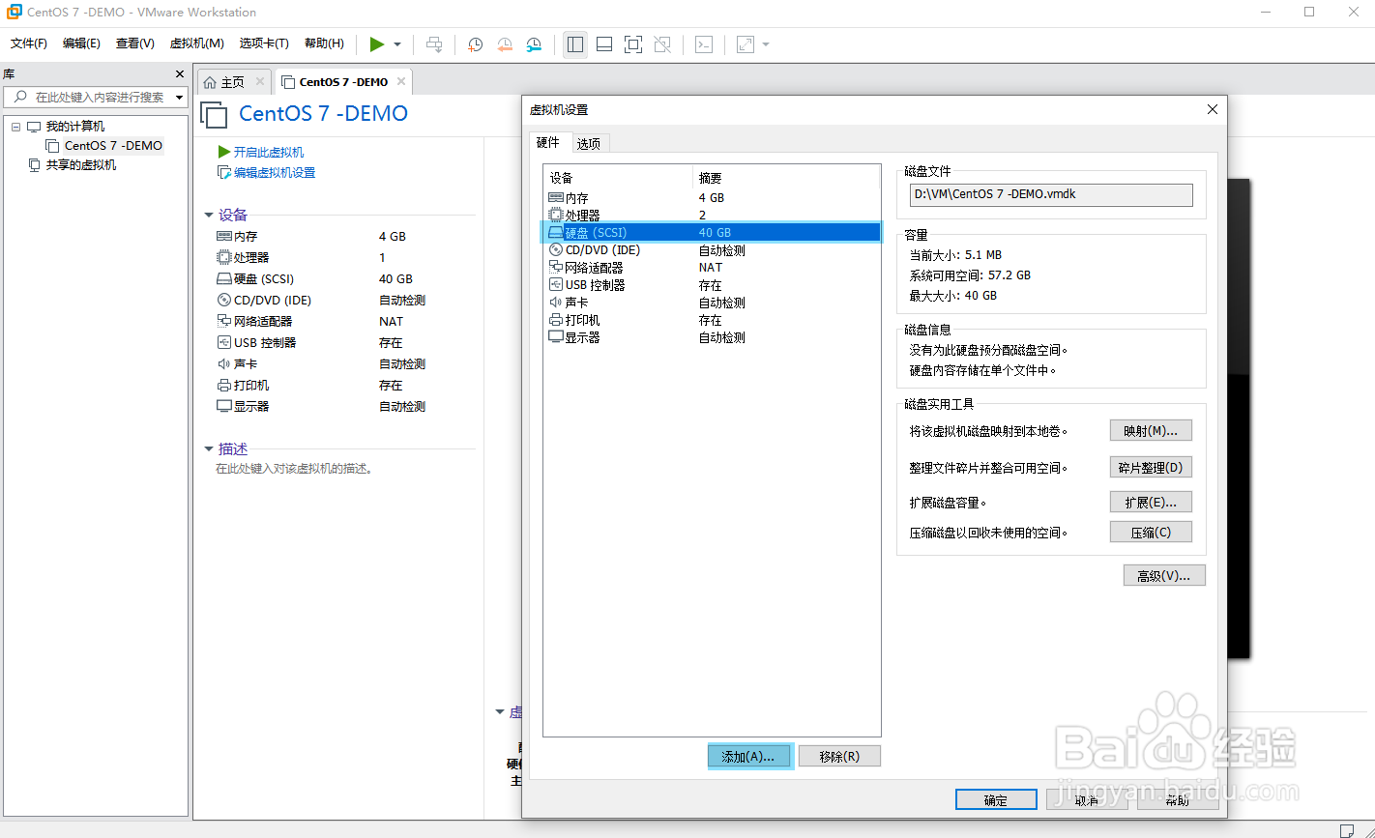Open the library search dropdown arrow
The height and width of the screenshot is (838, 1375).
coord(179,98)
